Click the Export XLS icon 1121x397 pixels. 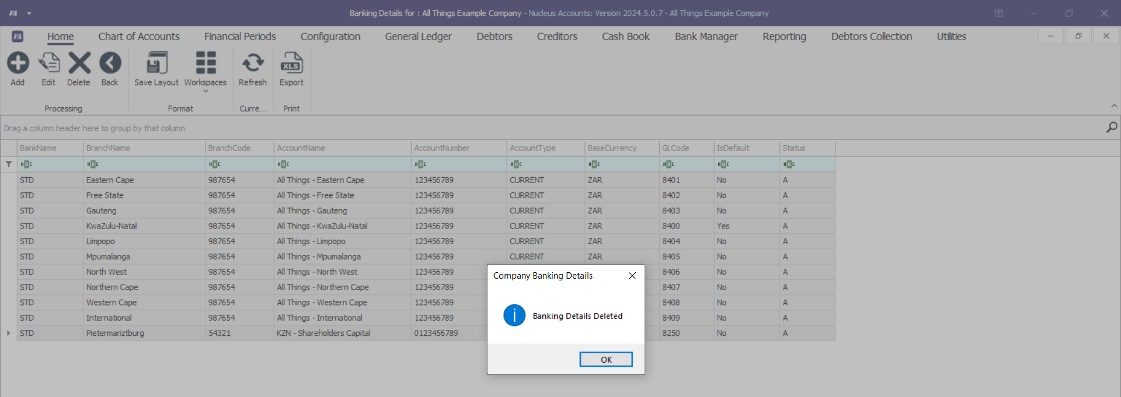point(291,63)
